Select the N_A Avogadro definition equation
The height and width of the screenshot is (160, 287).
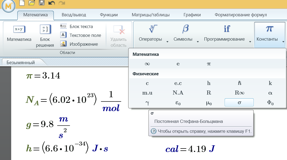coord(73,102)
